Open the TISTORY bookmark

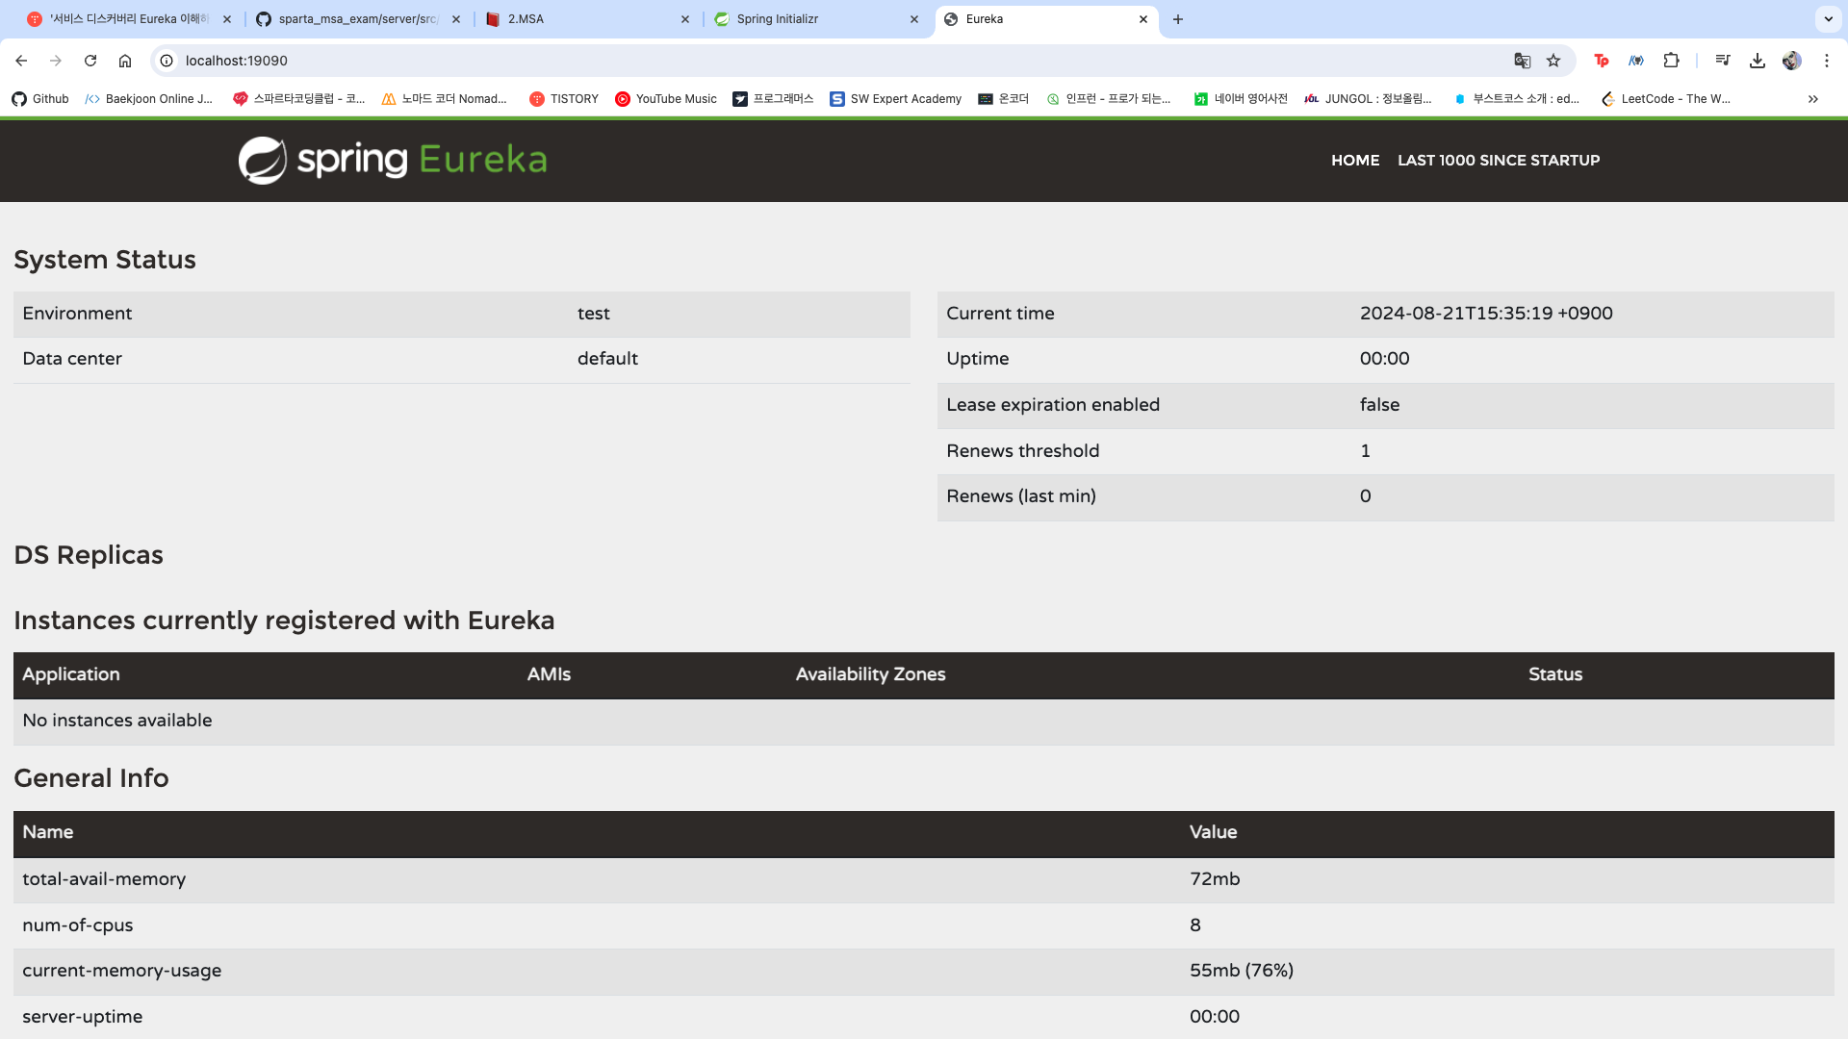564,99
